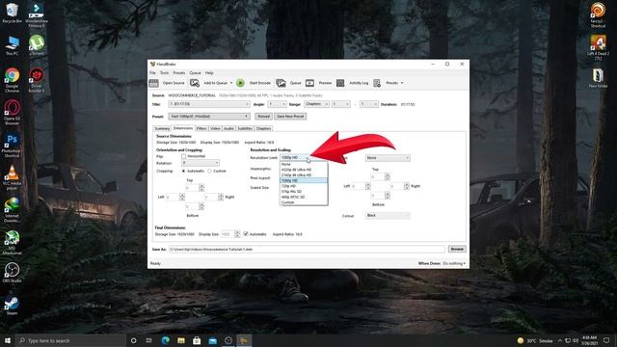The height and width of the screenshot is (347, 617).
Task: Open the Tools menu
Action: [165, 73]
